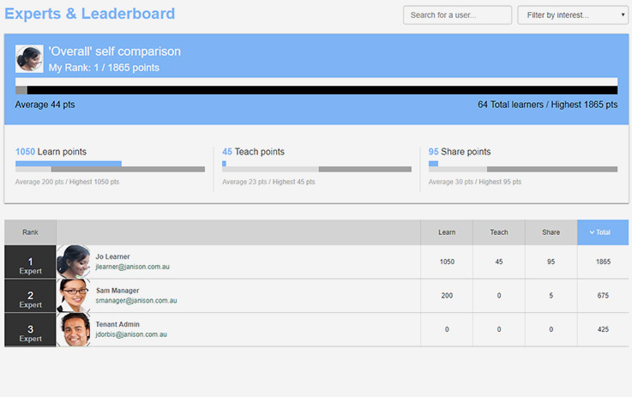Click the 'Search for a user' field
The height and width of the screenshot is (397, 632).
pos(457,15)
